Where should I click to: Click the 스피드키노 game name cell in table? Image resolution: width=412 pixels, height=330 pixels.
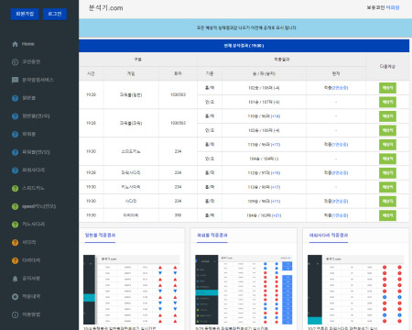click(131, 151)
